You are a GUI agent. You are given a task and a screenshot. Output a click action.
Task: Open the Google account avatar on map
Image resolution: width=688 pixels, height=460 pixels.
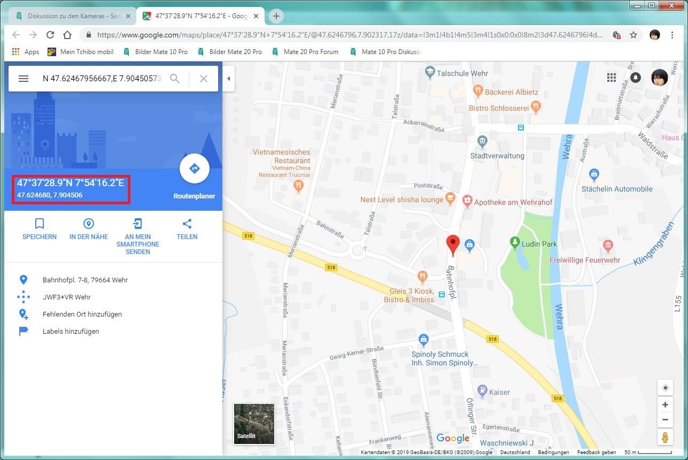659,78
